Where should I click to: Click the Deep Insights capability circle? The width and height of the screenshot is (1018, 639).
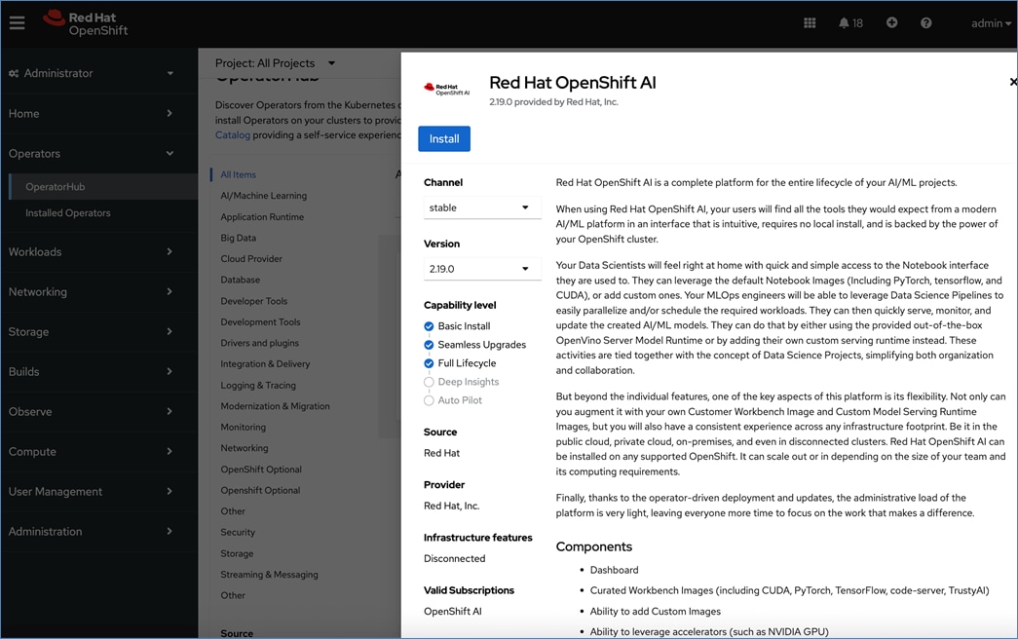429,382
